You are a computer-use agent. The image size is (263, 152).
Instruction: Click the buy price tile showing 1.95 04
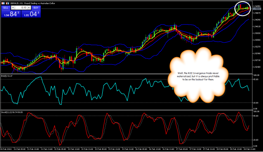pyautogui.click(x=31, y=14)
